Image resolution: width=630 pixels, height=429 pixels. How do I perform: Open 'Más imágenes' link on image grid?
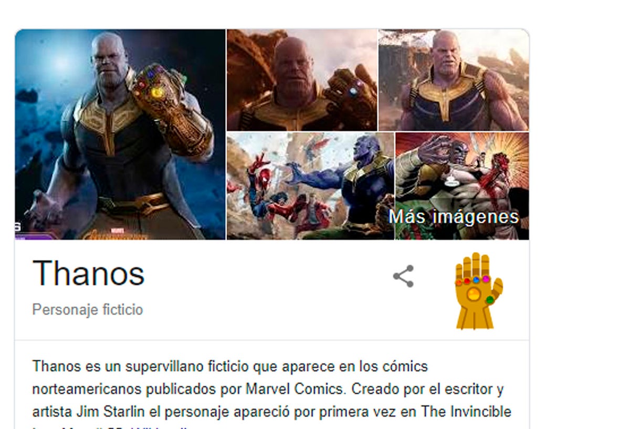[x=454, y=217]
